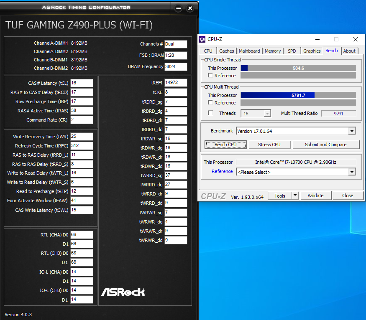
Task: Click the CAS# Latency (tCL) field
Action: pyautogui.click(x=82, y=83)
